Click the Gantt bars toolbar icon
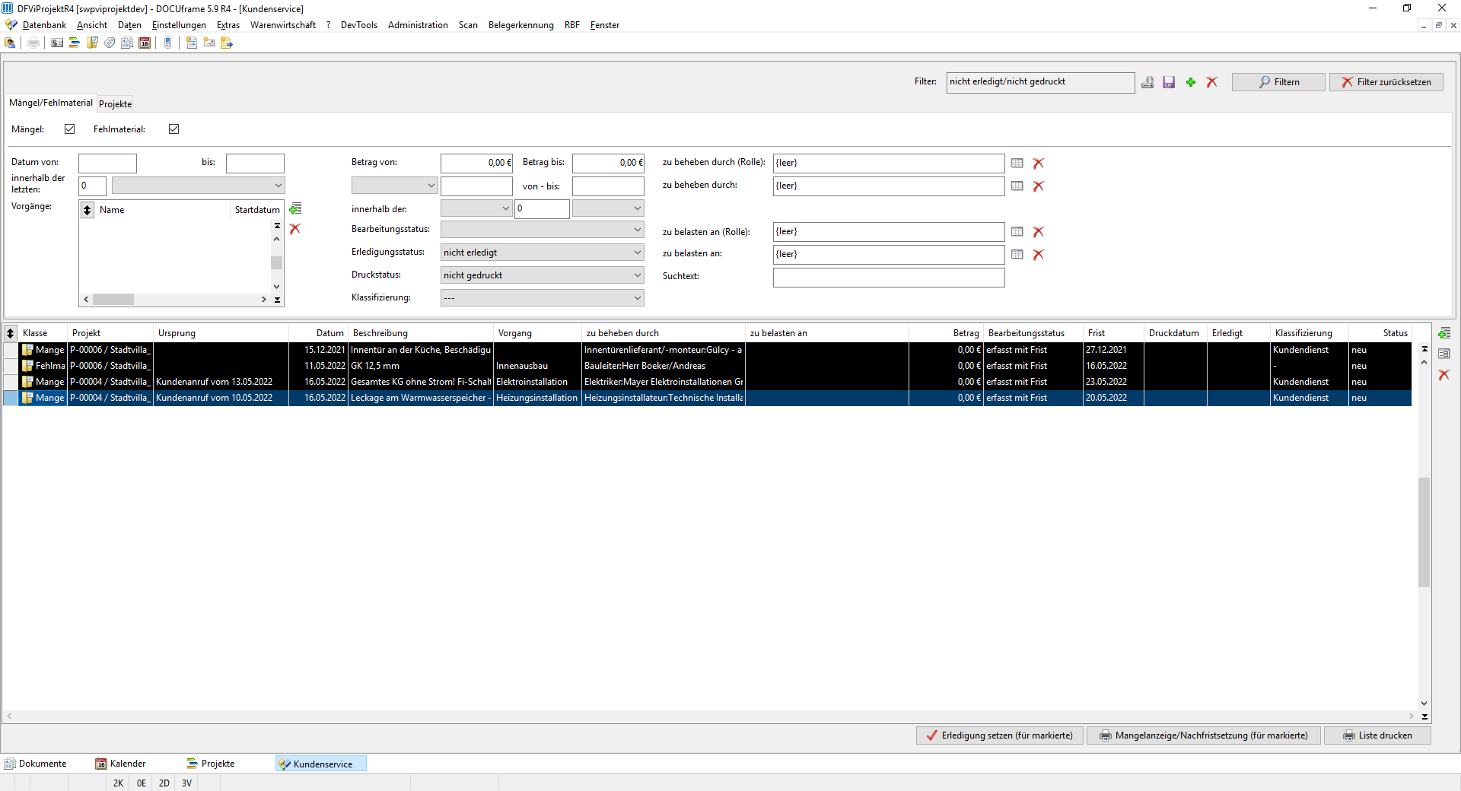 (x=75, y=43)
